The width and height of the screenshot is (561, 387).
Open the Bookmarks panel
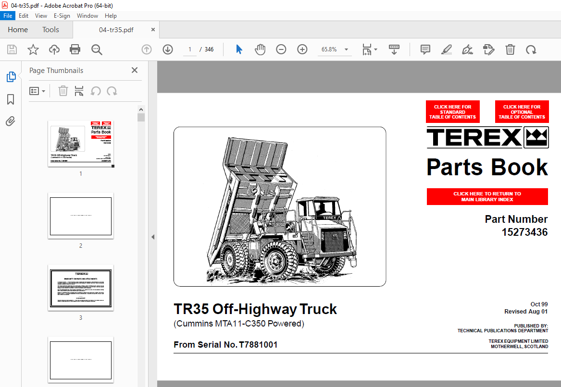[11, 99]
